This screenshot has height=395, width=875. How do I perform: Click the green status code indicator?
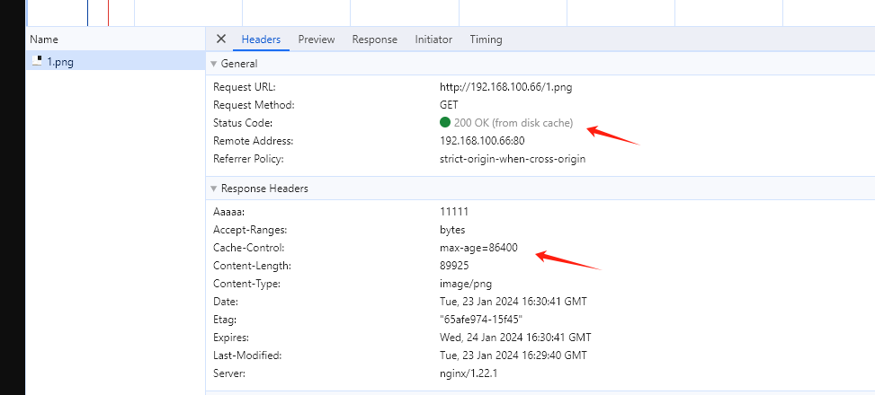pos(445,123)
